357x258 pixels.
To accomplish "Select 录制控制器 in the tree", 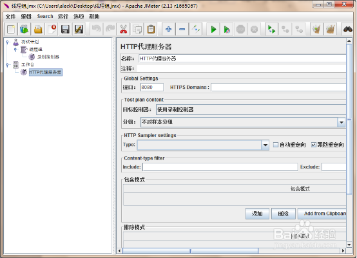I will coord(48,57).
